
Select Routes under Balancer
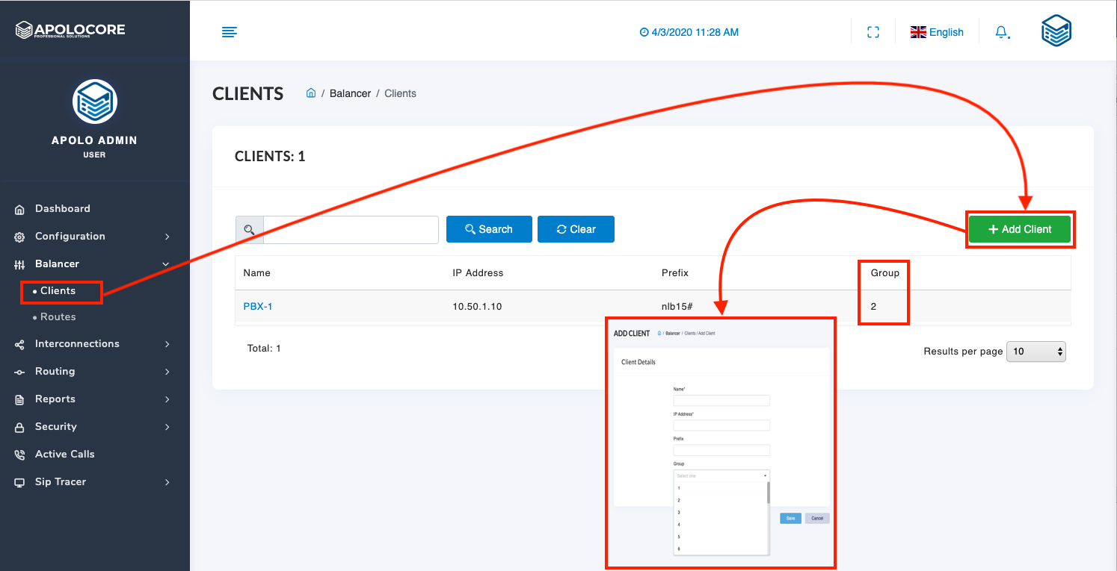58,316
